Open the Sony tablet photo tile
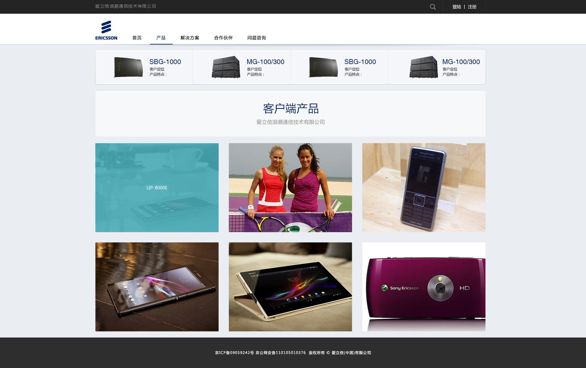 coord(290,287)
